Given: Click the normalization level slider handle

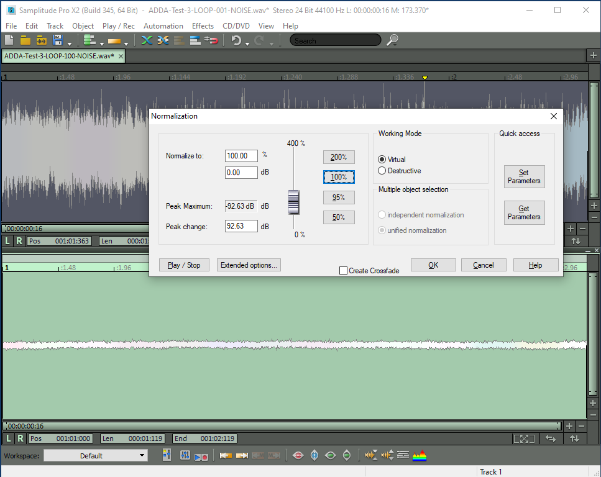Looking at the screenshot, I should pos(293,202).
